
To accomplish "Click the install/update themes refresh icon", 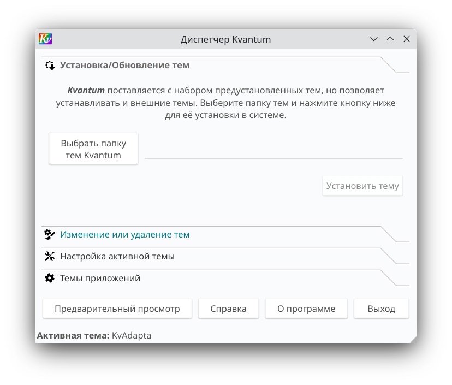I will pyautogui.click(x=50, y=66).
